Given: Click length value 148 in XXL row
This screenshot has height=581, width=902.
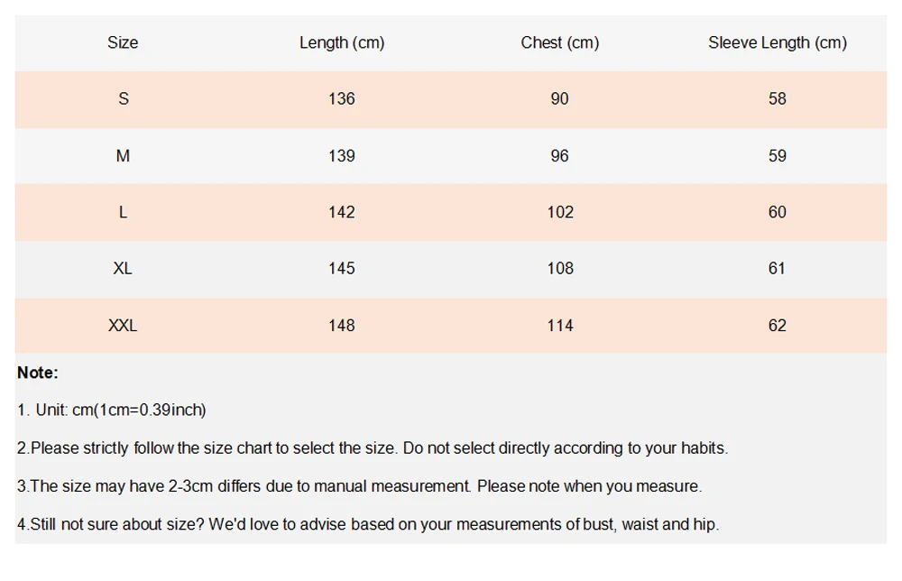Looking at the screenshot, I should 342,326.
